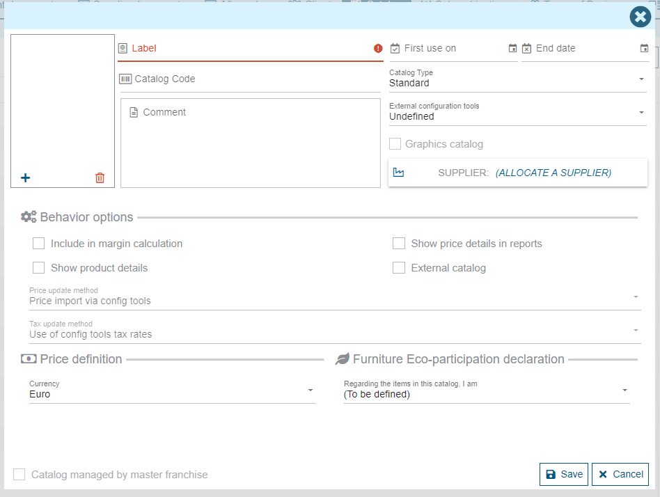Open External configuration tools dropdown
This screenshot has height=497, width=660.
click(641, 113)
